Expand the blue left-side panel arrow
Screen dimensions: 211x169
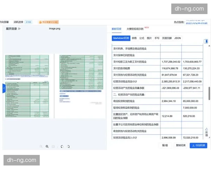4,88
